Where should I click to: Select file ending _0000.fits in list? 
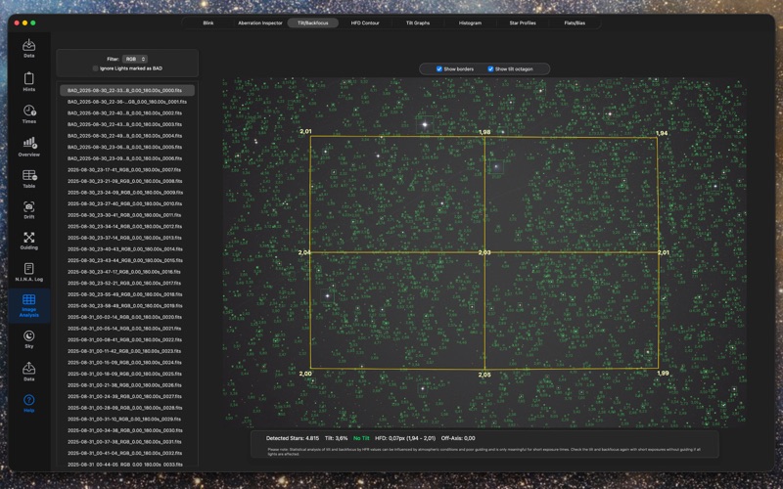pyautogui.click(x=127, y=90)
